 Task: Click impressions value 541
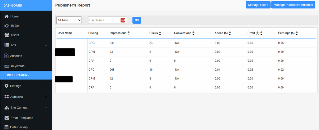[112, 43]
